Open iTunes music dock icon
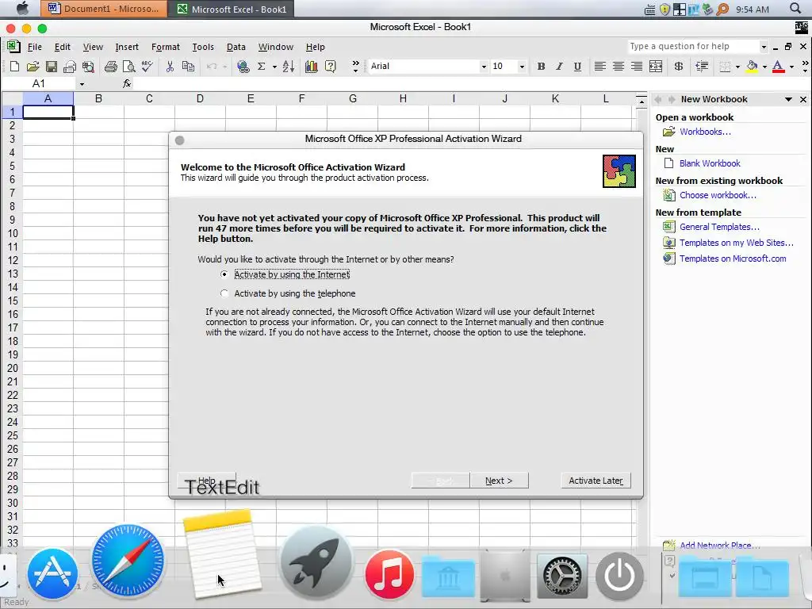Viewport: 812px width, 609px height. (389, 574)
